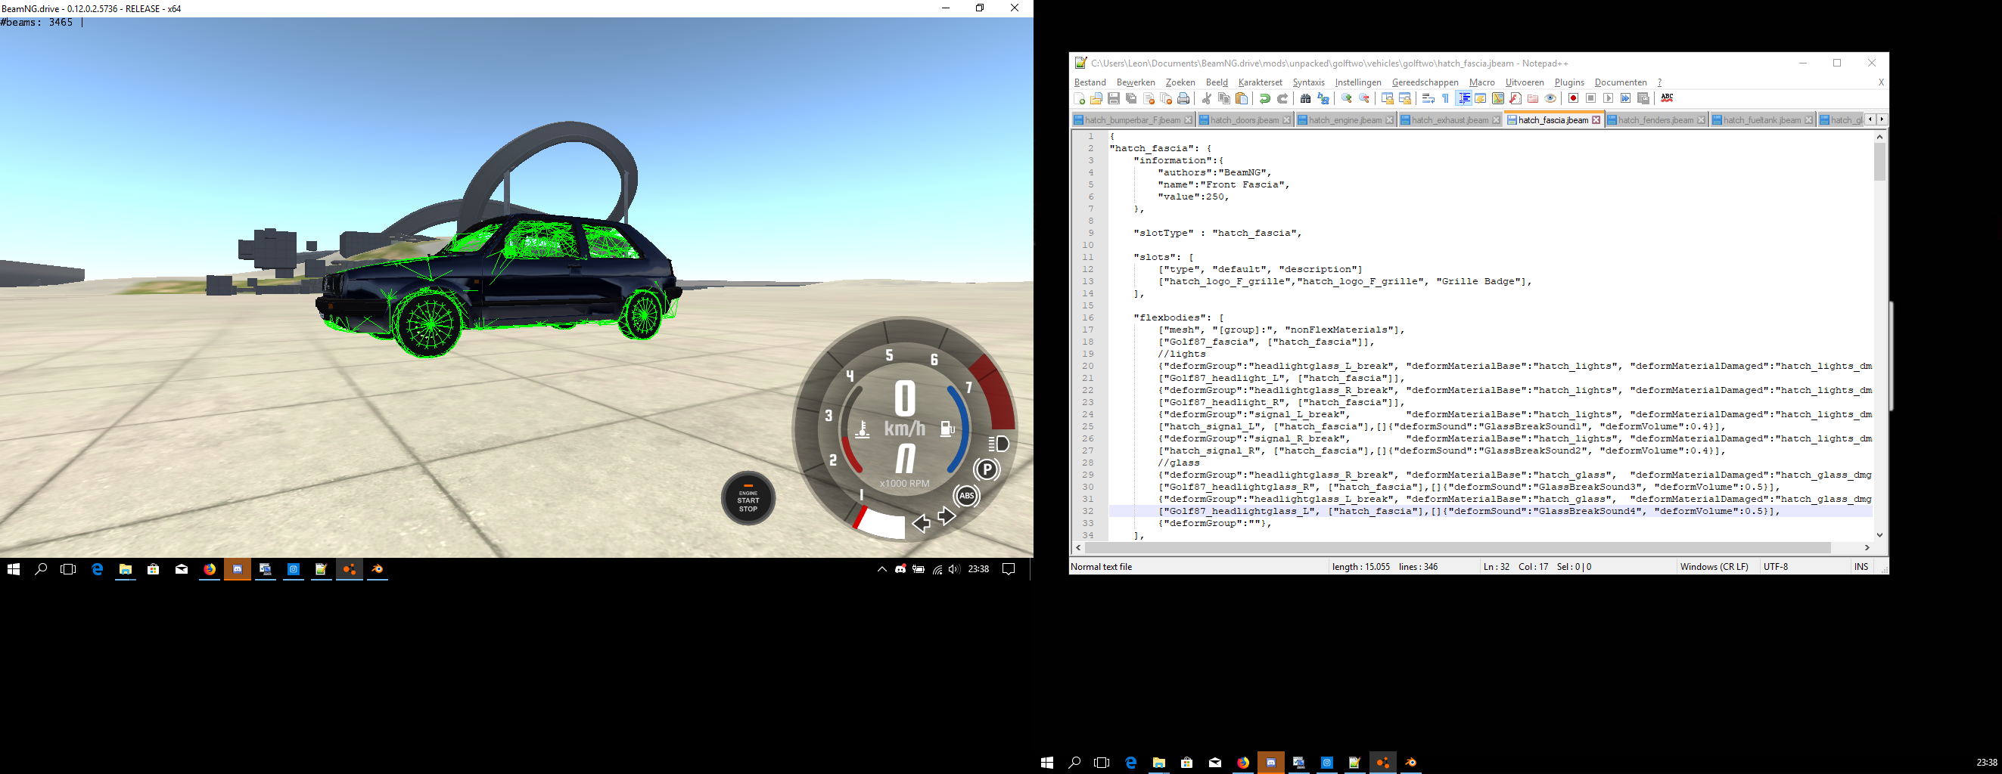Click the fuel pump icon on gauge

[x=947, y=429]
